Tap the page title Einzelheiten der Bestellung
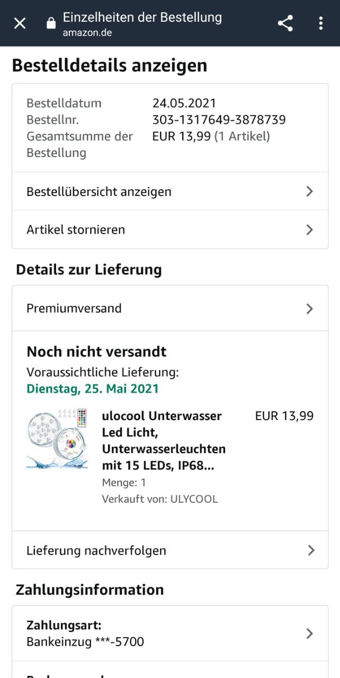The image size is (340, 678). tap(142, 17)
